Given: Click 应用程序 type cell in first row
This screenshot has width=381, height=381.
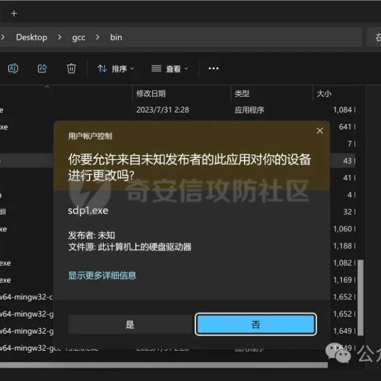Looking at the screenshot, I should tap(250, 110).
